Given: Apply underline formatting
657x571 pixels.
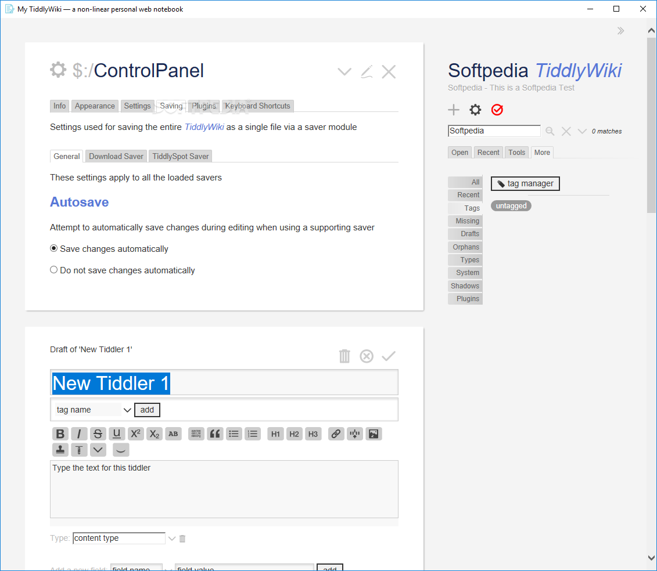Looking at the screenshot, I should 117,433.
